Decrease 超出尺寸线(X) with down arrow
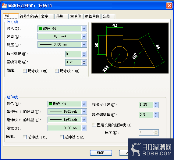This screenshot has width=174, height=160. (156, 106)
